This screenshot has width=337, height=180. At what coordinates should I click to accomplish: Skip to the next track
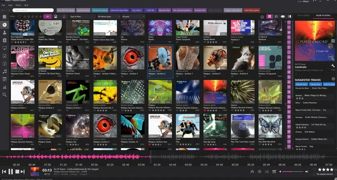(22, 172)
